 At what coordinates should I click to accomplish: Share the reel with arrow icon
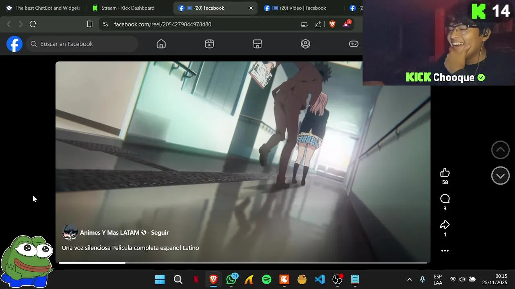coord(445,225)
